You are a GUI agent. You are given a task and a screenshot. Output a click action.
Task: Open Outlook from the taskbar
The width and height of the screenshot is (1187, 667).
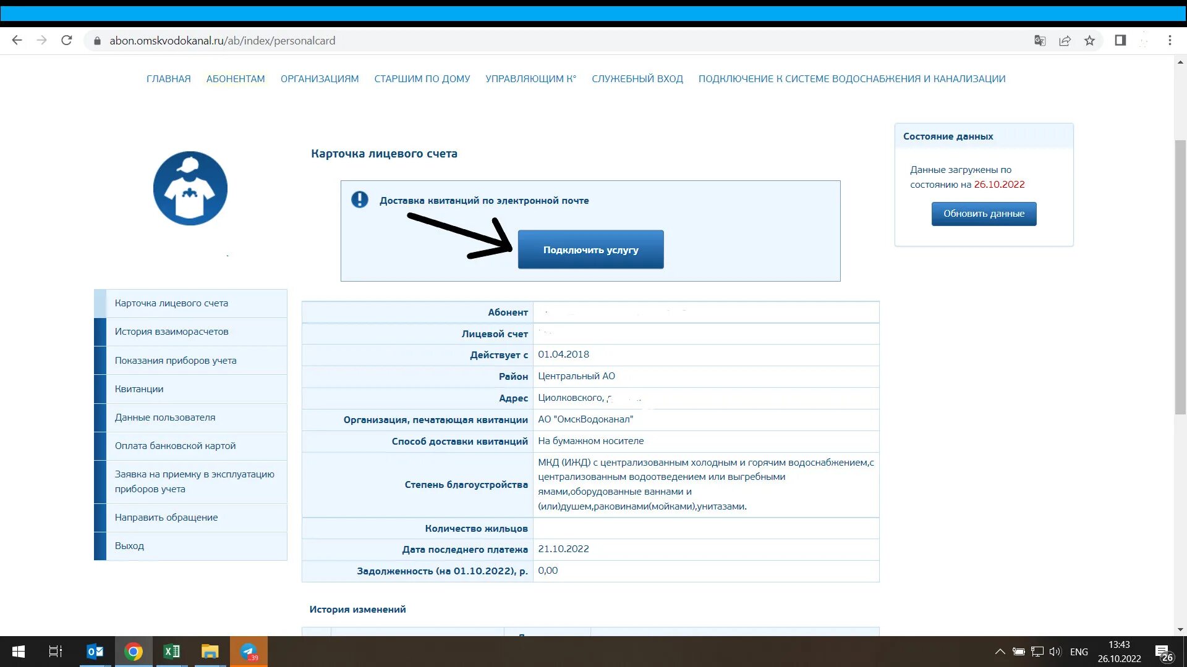pos(95,652)
